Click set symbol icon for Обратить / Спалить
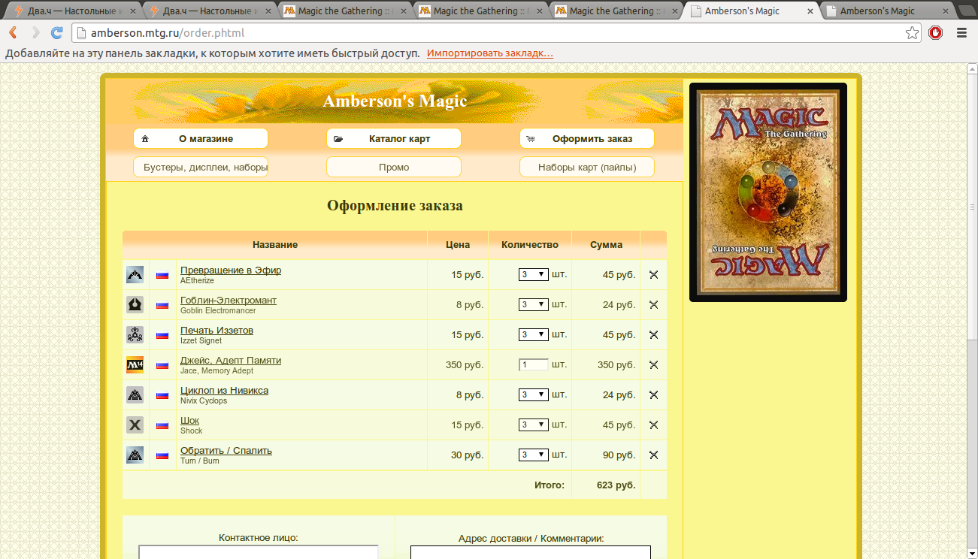Image resolution: width=978 pixels, height=559 pixels. point(135,455)
